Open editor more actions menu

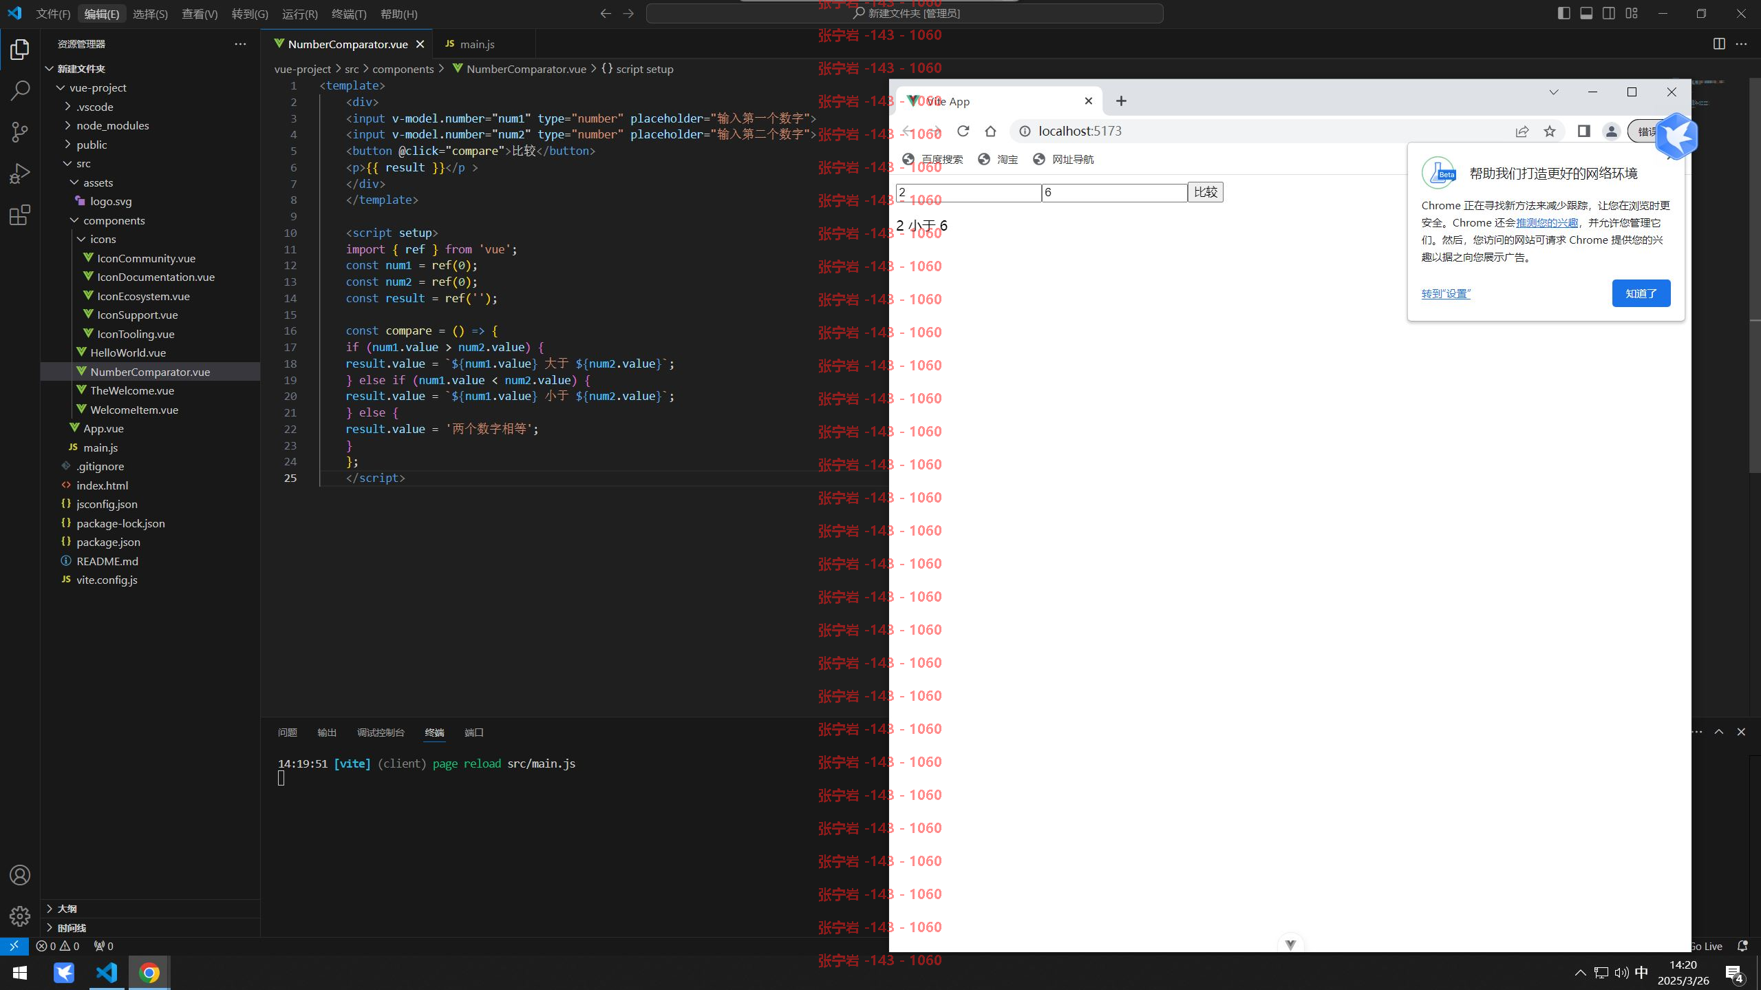point(1742,44)
